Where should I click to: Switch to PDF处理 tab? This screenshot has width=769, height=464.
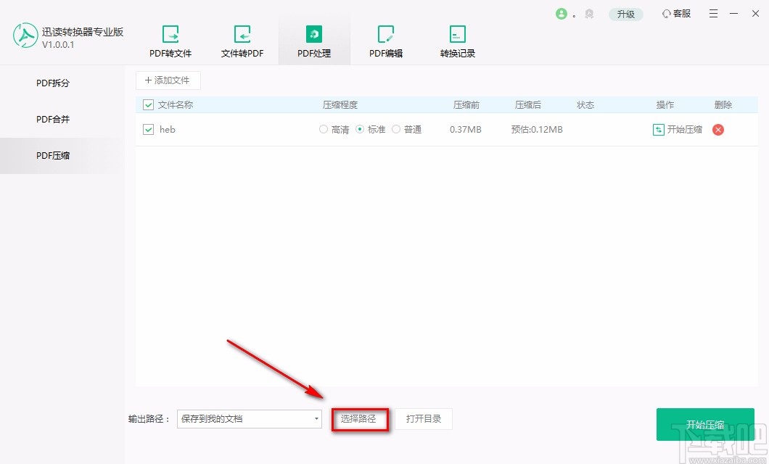[313, 40]
